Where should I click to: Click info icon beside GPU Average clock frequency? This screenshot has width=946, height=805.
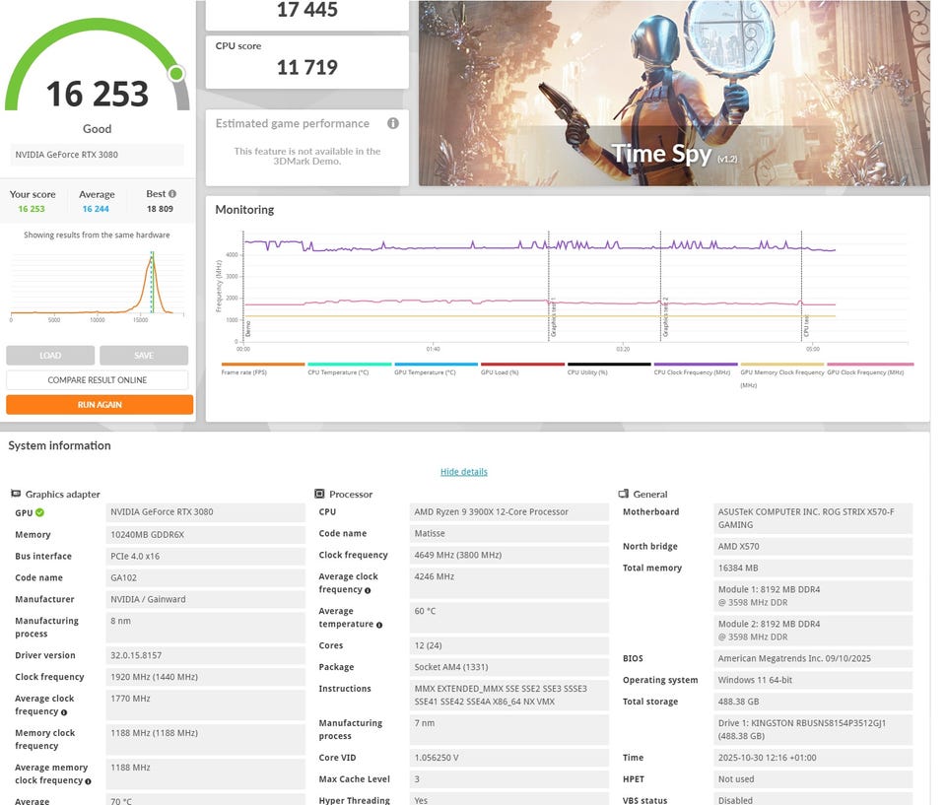64,712
